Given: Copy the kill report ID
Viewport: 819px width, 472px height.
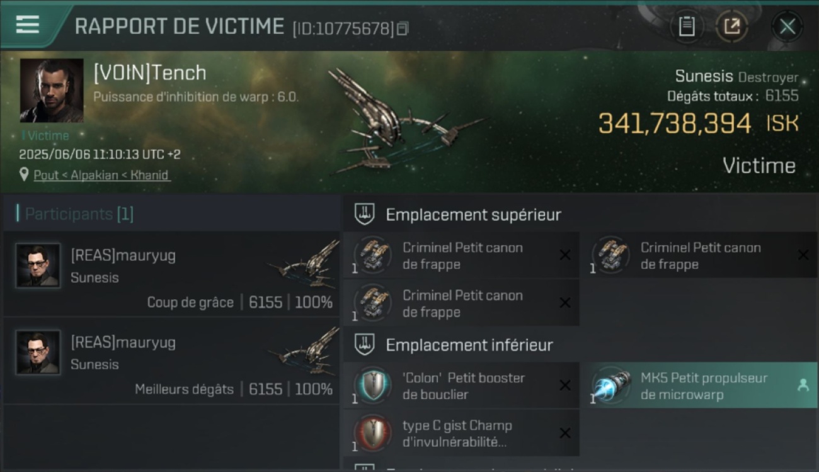Looking at the screenshot, I should coord(403,28).
